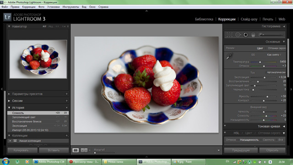Pick the white balance eyedropper tool
Image resolution: width=293 pixels, height=165 pixels.
coord(229,56)
